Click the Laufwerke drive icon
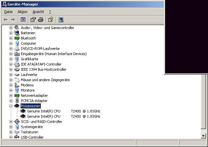Viewport: 208px width, 147px height. (x=17, y=75)
